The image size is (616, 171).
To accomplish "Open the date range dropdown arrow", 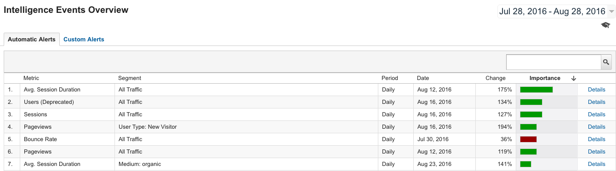I will point(611,11).
